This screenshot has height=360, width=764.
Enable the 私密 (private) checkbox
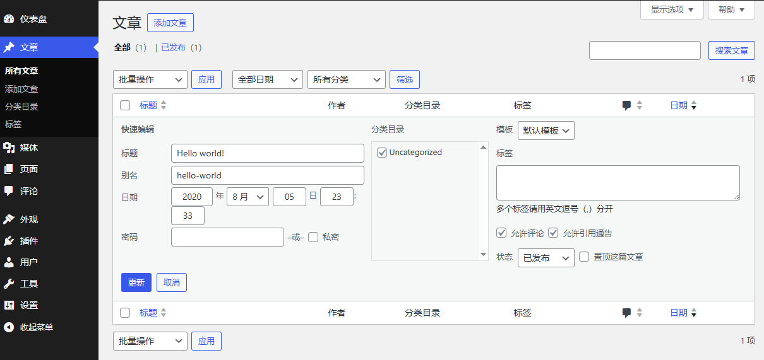point(313,237)
